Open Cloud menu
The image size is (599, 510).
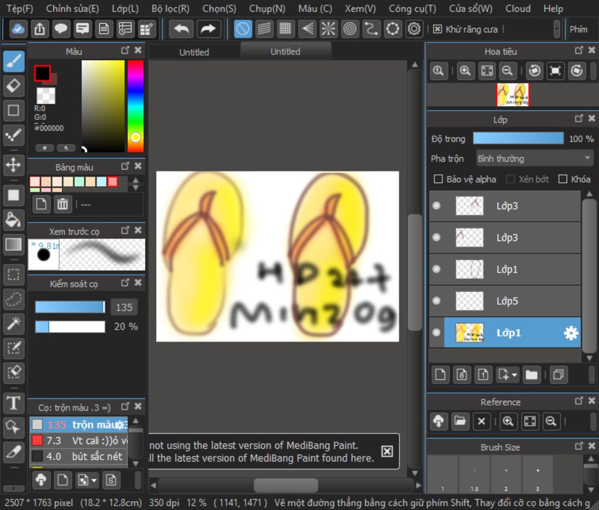coord(518,8)
